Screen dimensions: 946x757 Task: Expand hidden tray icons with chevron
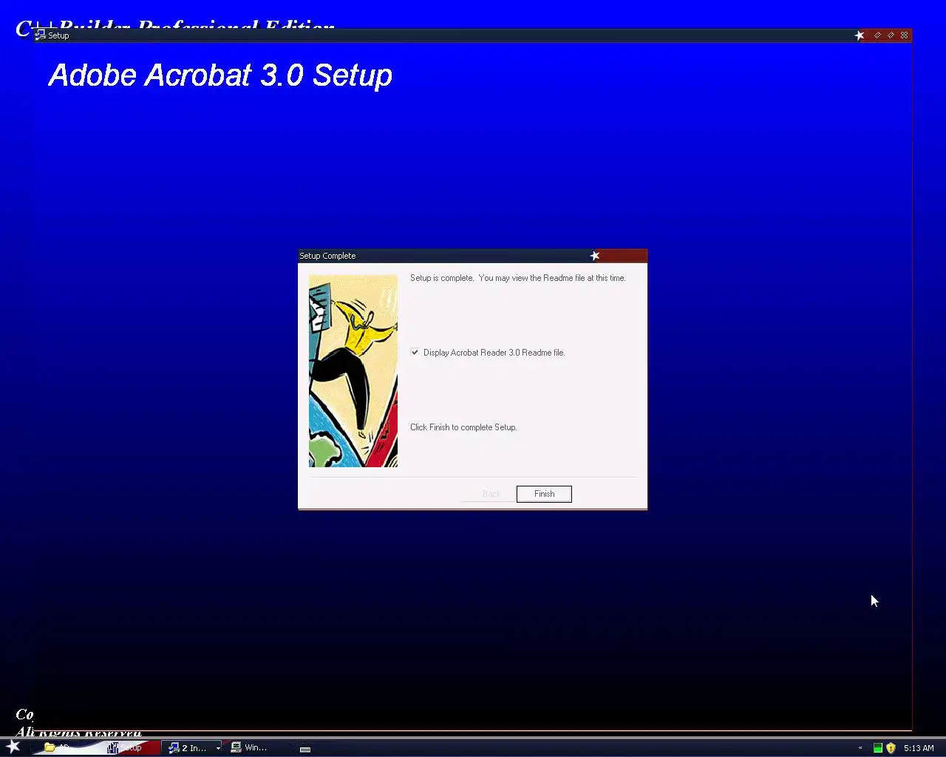click(x=860, y=748)
